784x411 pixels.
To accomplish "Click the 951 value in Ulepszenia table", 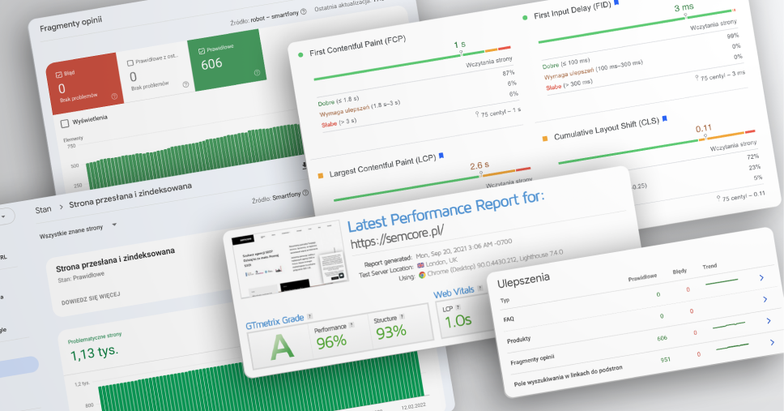I will (x=665, y=359).
